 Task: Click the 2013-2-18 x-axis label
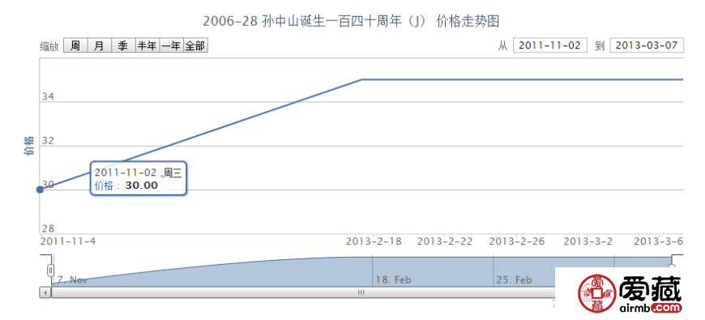click(374, 241)
